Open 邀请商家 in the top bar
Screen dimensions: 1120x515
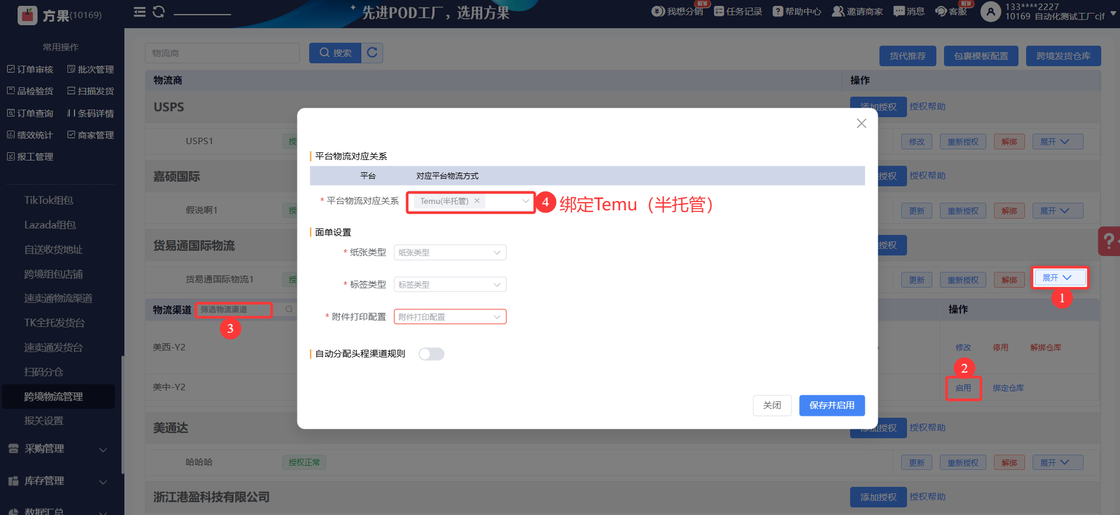(857, 12)
